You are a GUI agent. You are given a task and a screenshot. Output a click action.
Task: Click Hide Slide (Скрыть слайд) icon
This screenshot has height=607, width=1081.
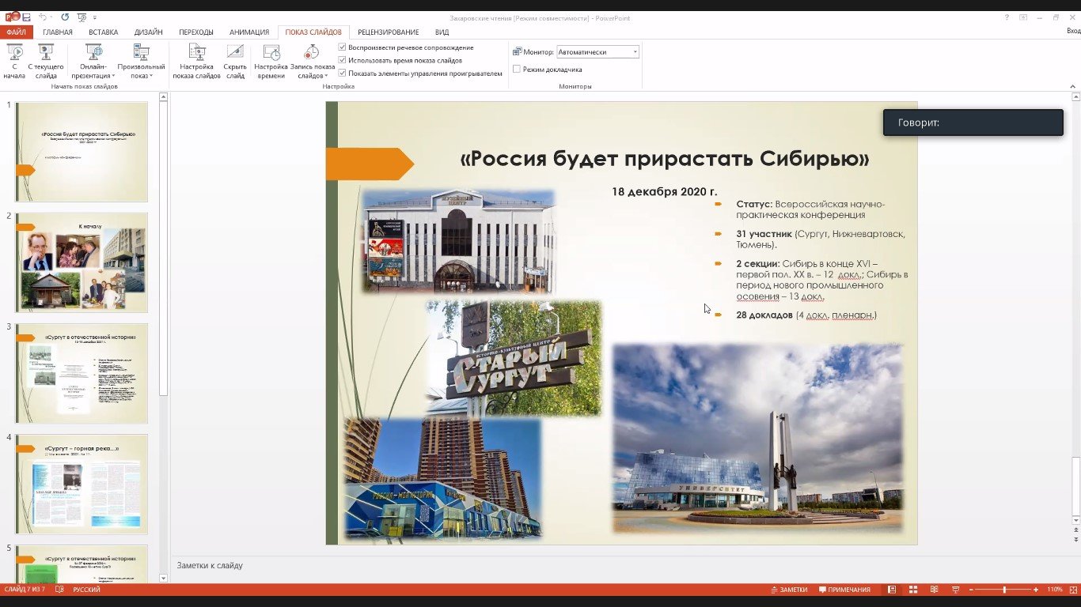pos(235,54)
